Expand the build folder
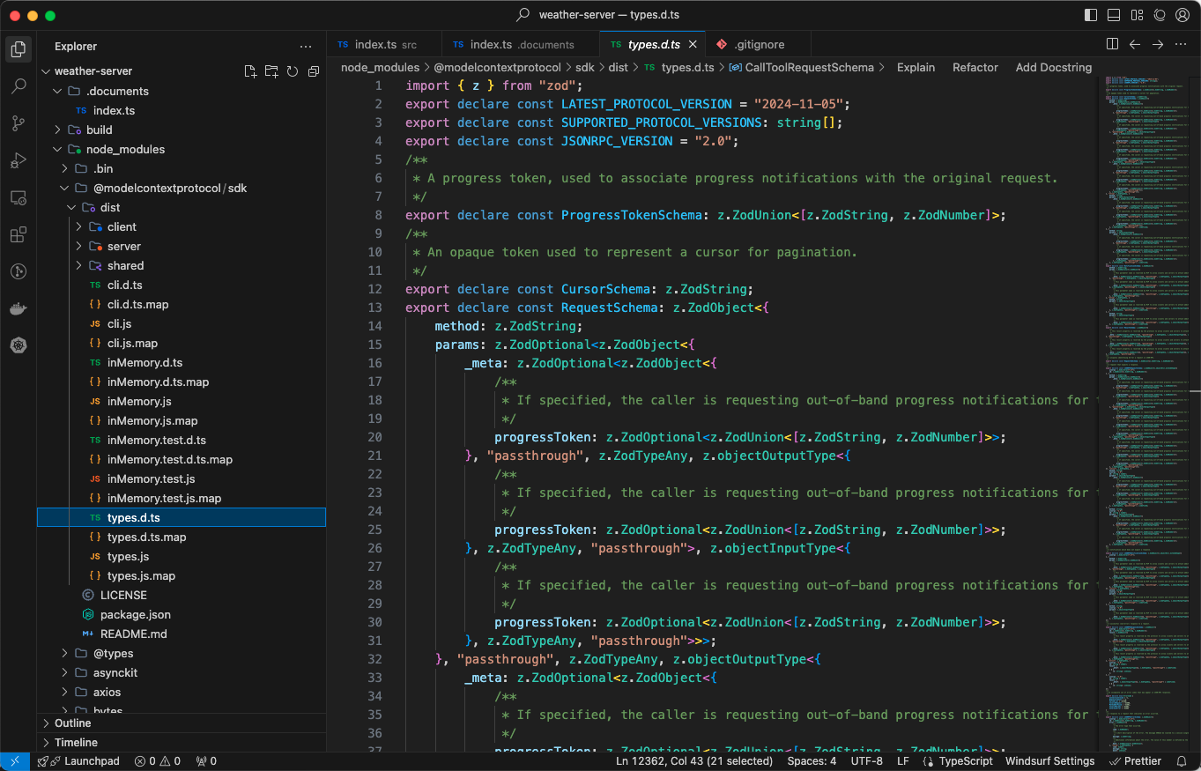Image resolution: width=1201 pixels, height=771 pixels. point(99,130)
